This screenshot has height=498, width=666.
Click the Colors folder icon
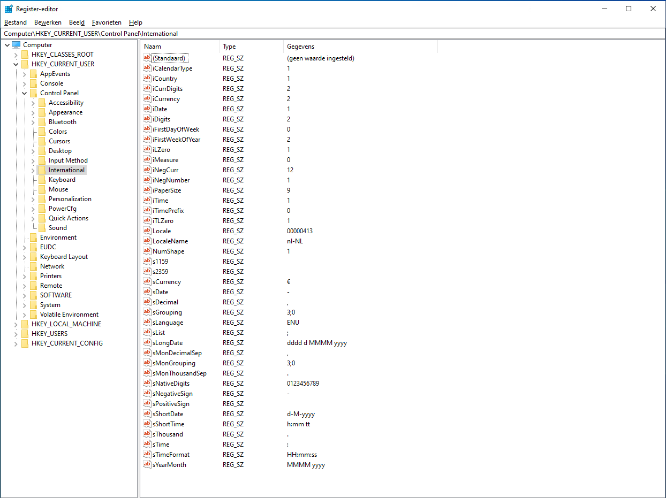(42, 132)
